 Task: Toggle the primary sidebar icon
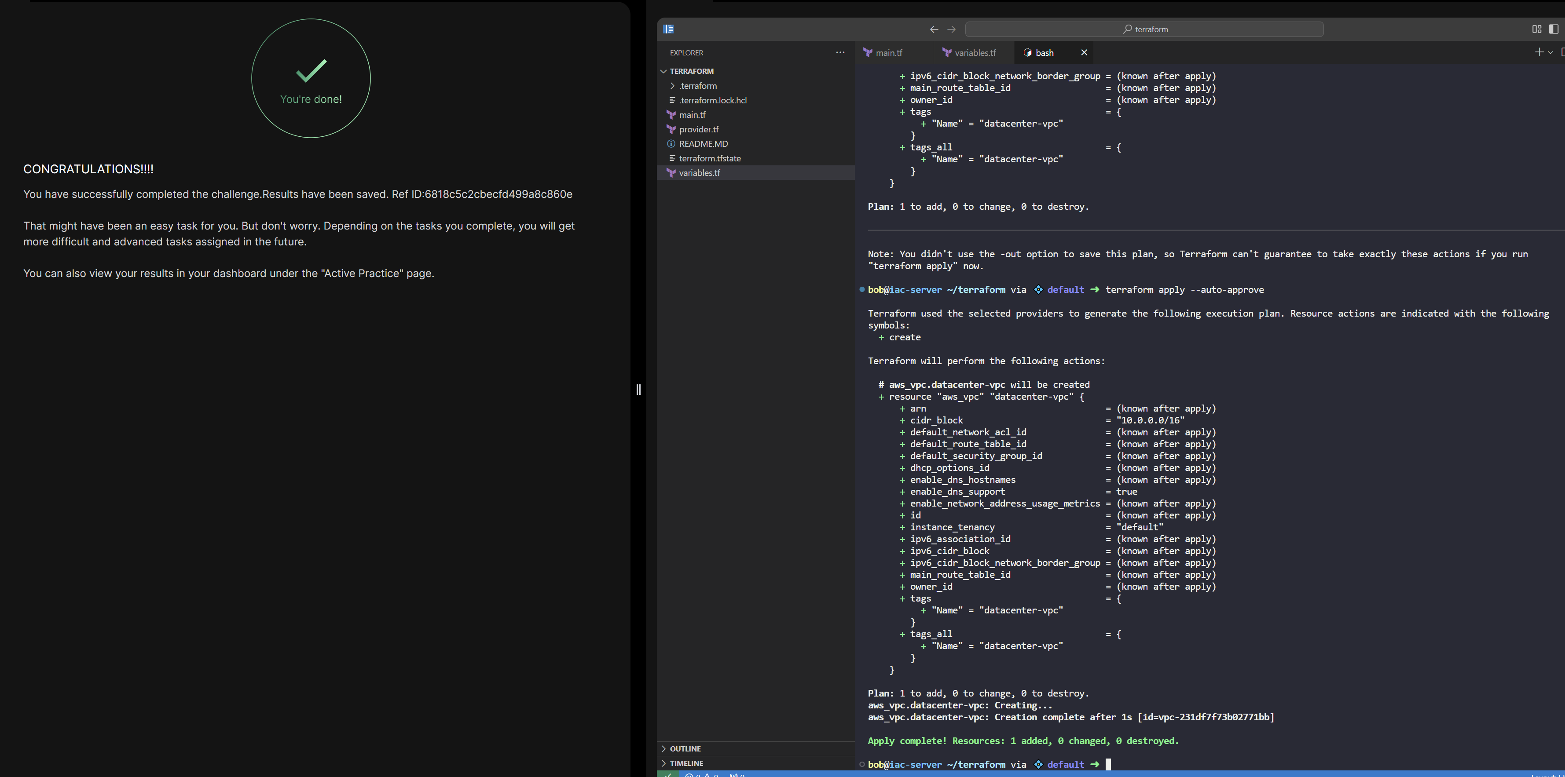1554,29
